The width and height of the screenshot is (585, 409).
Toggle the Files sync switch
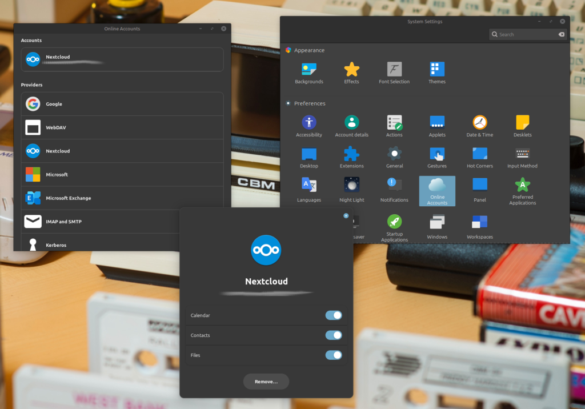(x=334, y=355)
